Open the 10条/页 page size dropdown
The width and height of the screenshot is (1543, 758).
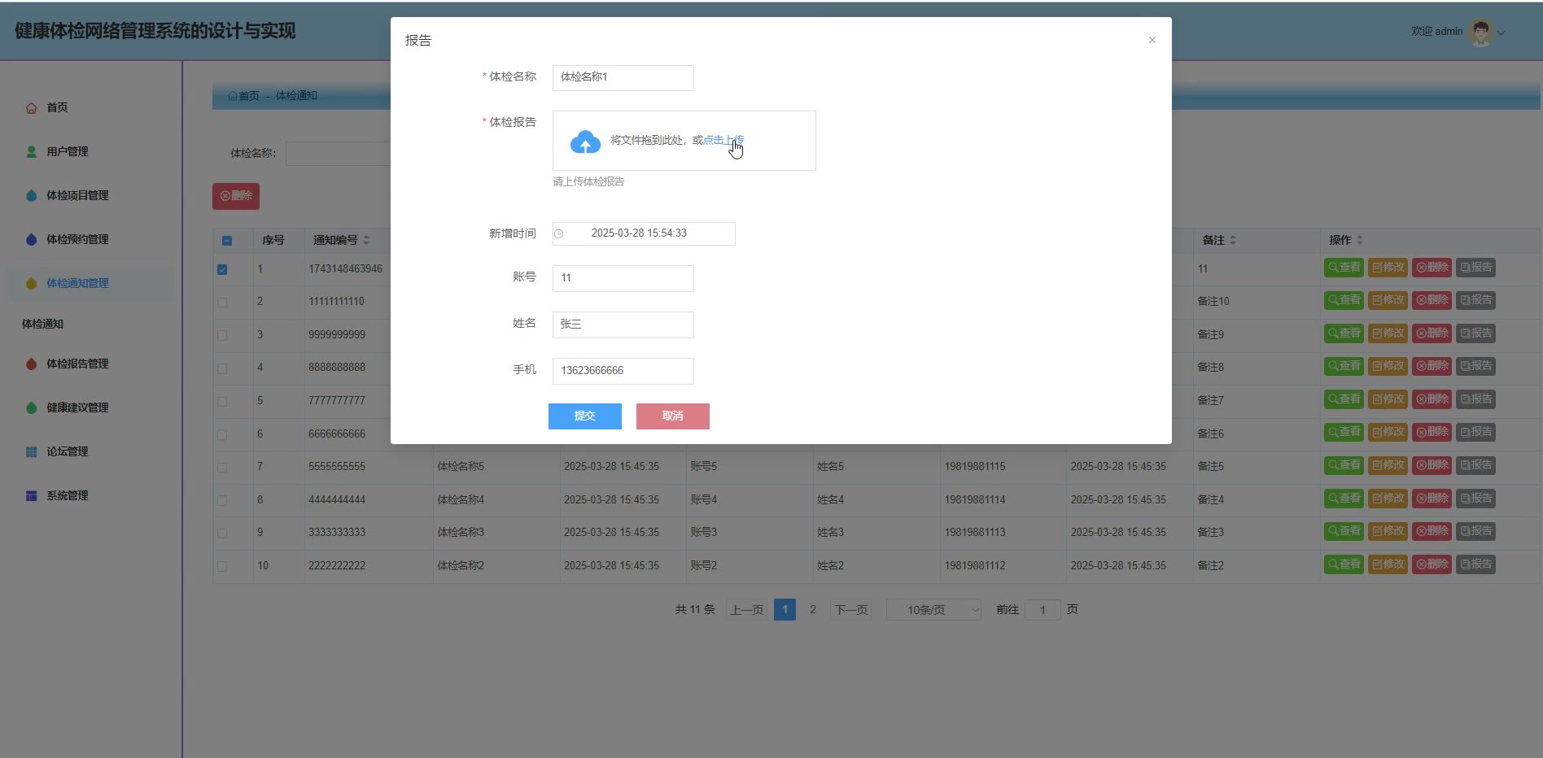click(x=933, y=610)
